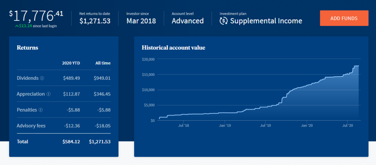Open the Dividends info icon

pos(42,78)
